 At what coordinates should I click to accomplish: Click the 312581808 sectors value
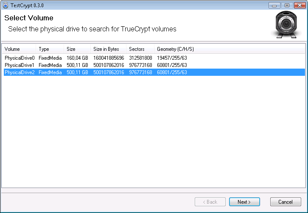(x=140, y=58)
